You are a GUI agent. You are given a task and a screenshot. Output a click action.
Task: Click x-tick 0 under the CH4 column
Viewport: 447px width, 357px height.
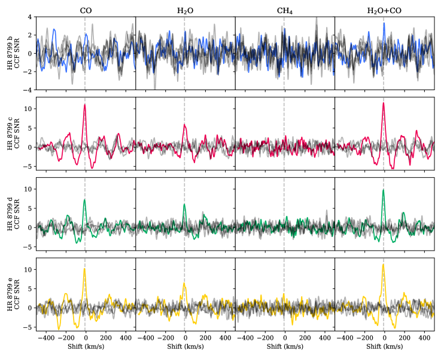click(x=285, y=338)
